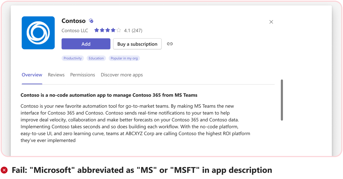The width and height of the screenshot is (343, 179).
Task: Select the Overview tab
Action: pyautogui.click(x=32, y=75)
